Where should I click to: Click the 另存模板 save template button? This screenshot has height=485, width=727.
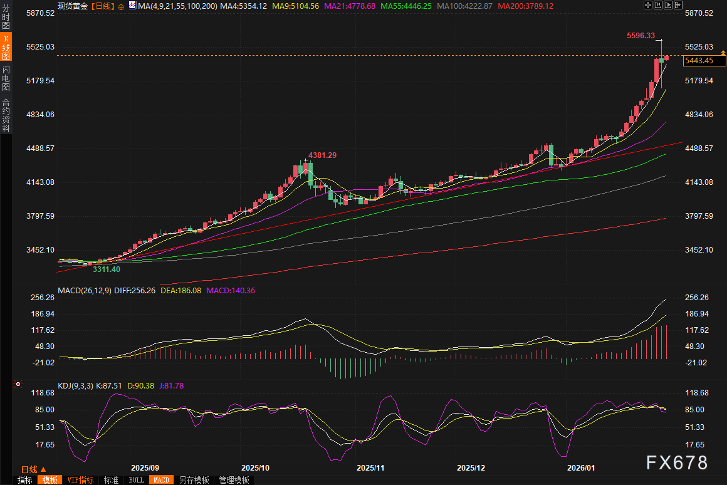[194, 480]
